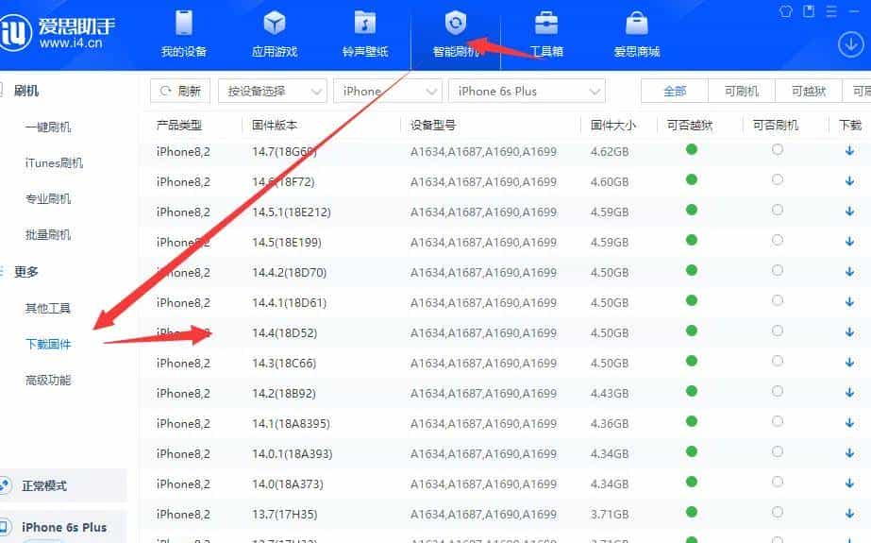Click the 刷新 refresh button
Image resolution: width=871 pixels, height=543 pixels.
pos(180,92)
